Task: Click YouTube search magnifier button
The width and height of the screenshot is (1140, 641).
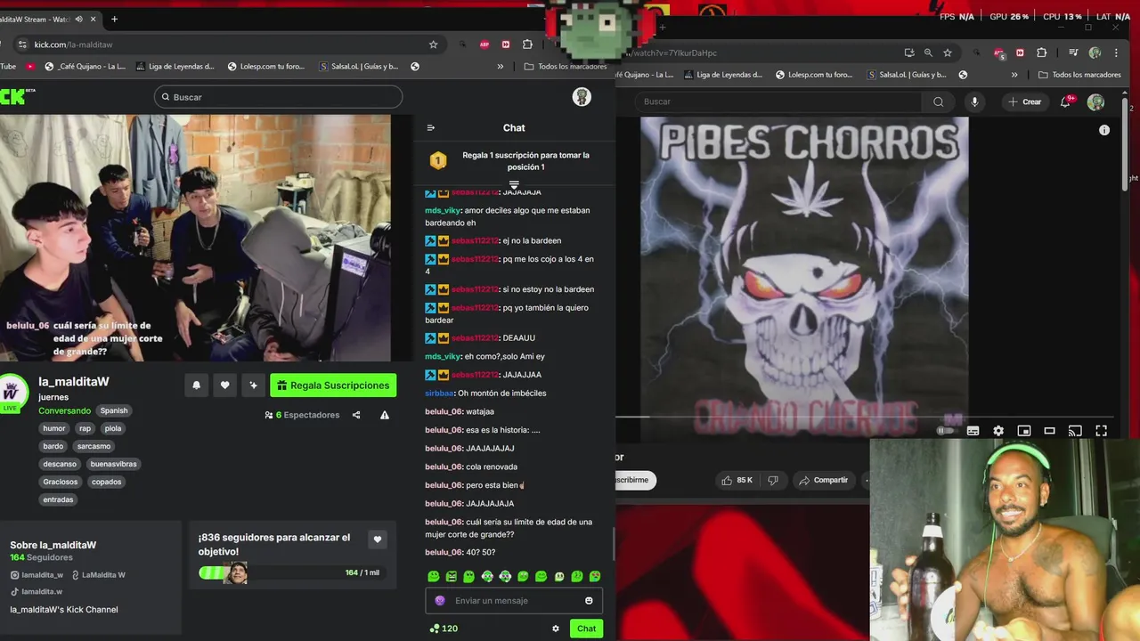Action: click(938, 101)
